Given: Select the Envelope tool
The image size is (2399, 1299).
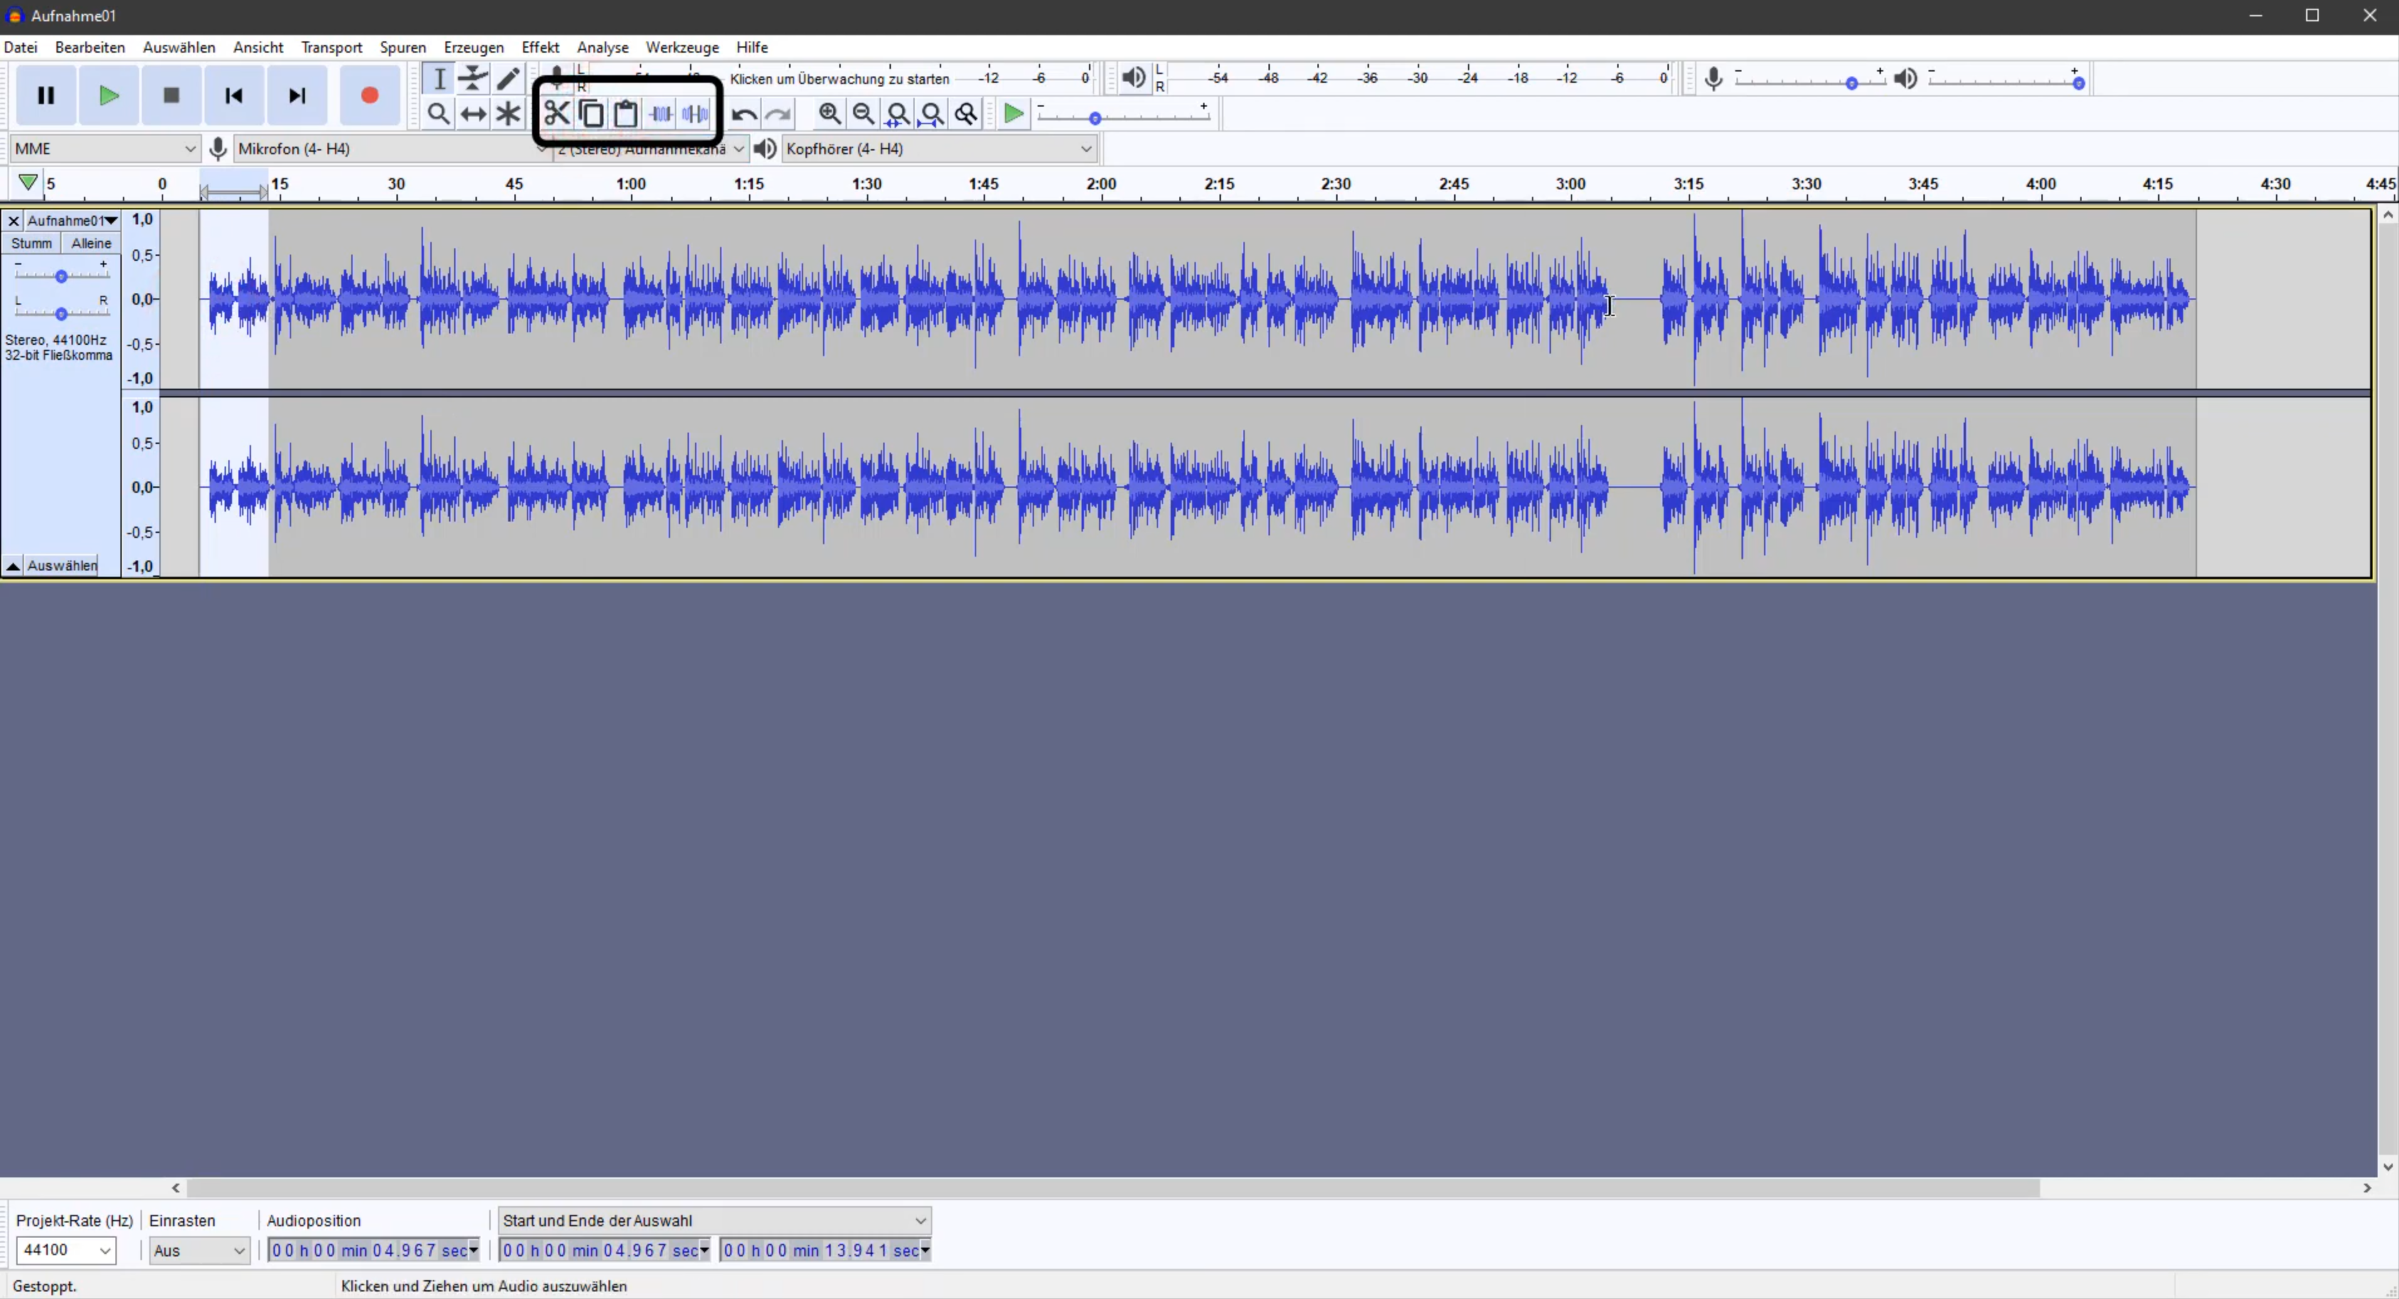Looking at the screenshot, I should tap(473, 78).
